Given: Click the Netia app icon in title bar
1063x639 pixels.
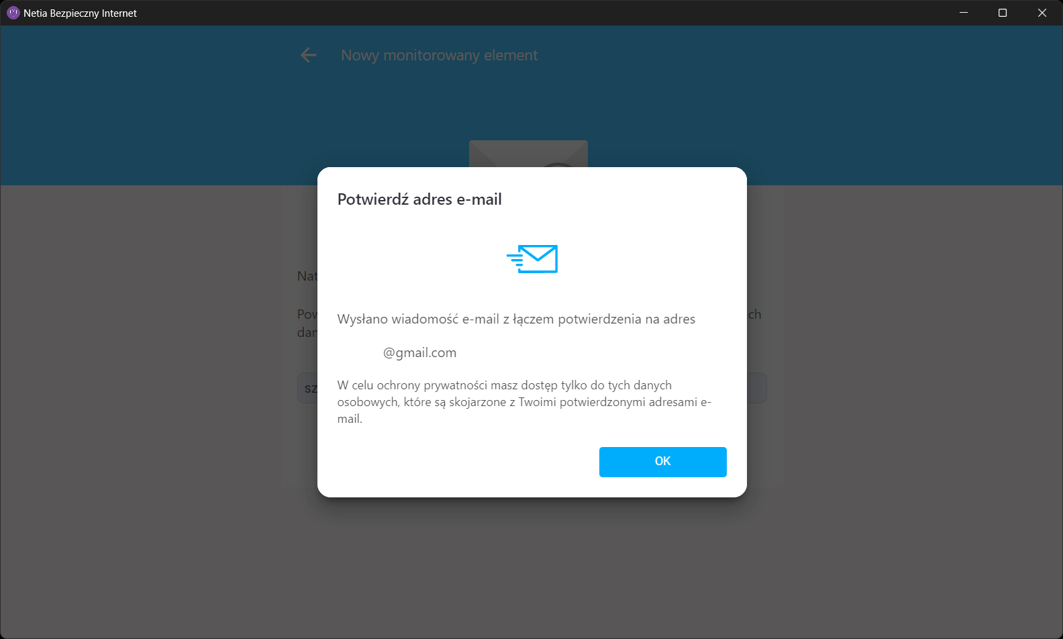Looking at the screenshot, I should point(13,13).
